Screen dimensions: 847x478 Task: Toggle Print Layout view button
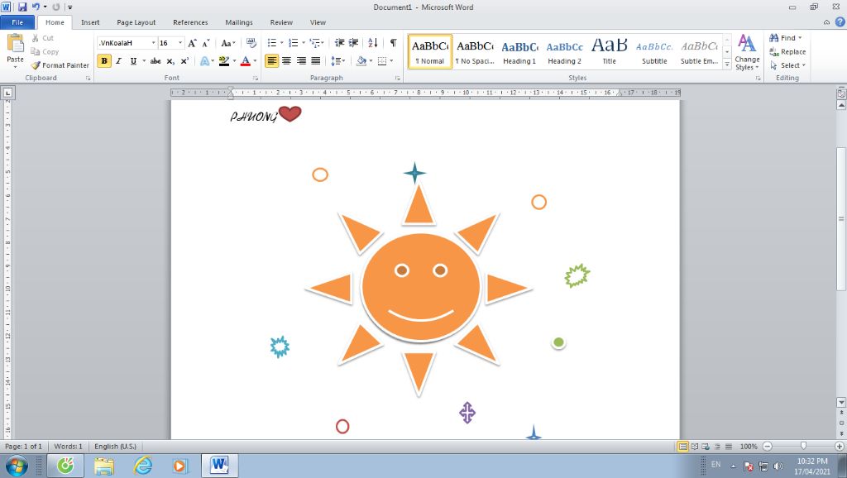pos(682,447)
